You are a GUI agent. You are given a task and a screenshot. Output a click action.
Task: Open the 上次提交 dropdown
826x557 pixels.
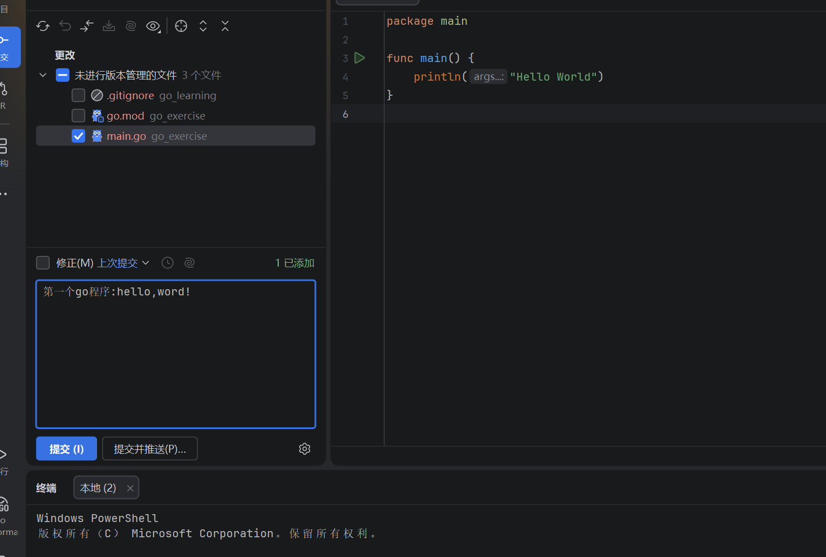[x=123, y=263]
